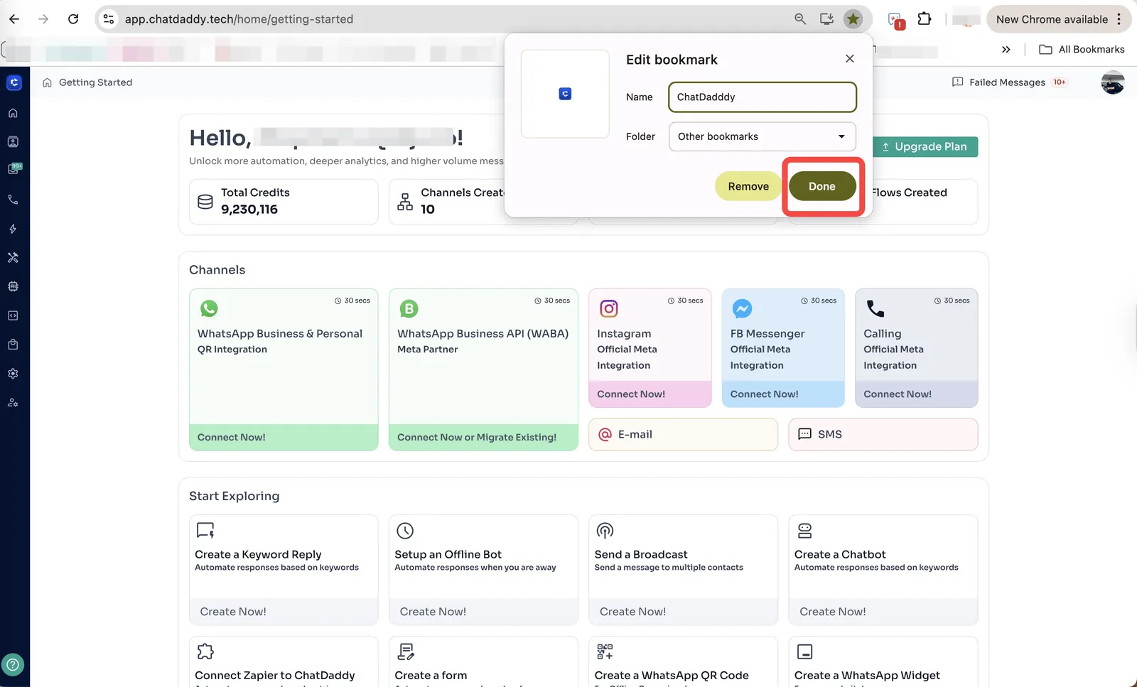Go to Getting Started breadcrumb
This screenshot has width=1137, height=687.
tap(95, 82)
